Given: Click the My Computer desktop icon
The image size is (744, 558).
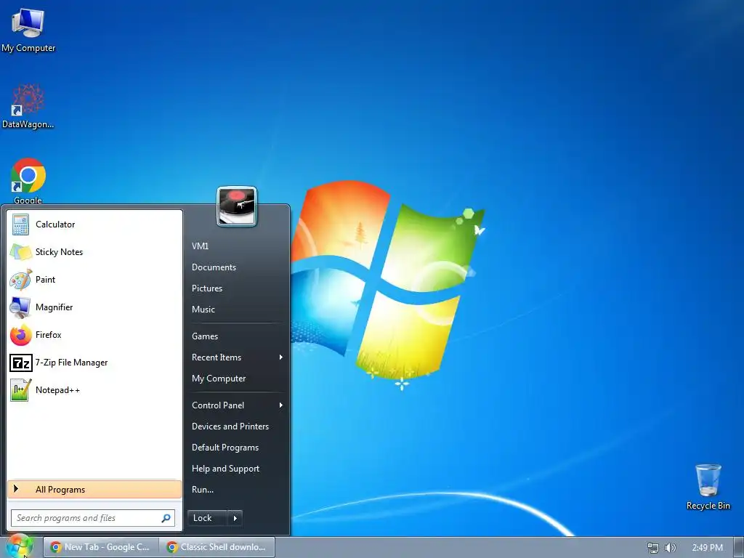Looking at the screenshot, I should [28, 30].
